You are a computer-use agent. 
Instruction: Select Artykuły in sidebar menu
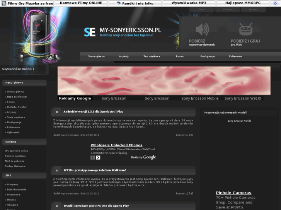12,112
